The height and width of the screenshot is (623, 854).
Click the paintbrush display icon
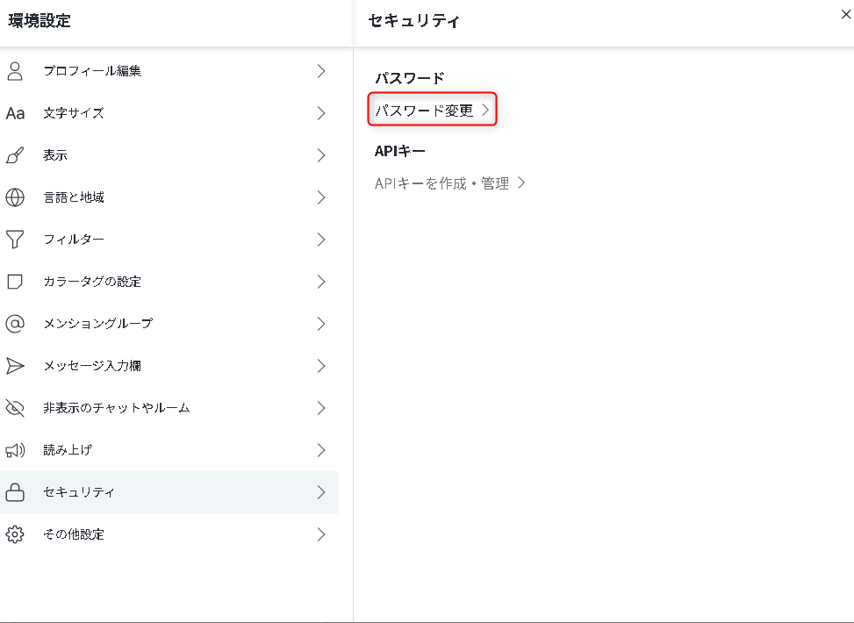(x=15, y=155)
